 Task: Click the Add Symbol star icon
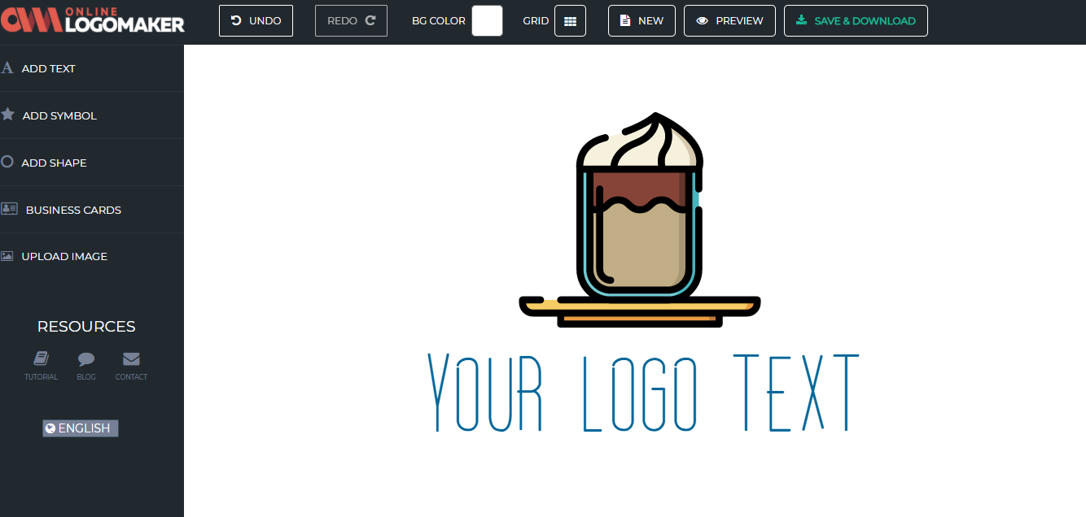click(7, 115)
